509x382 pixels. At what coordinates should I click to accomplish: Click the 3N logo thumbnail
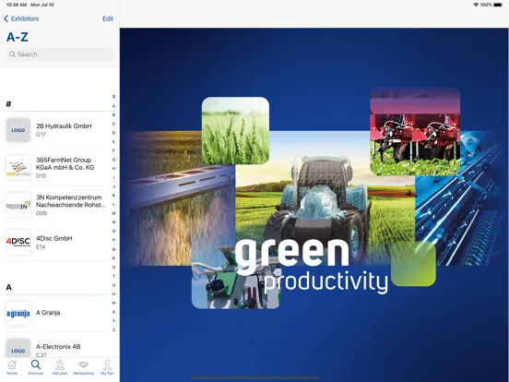(18, 205)
